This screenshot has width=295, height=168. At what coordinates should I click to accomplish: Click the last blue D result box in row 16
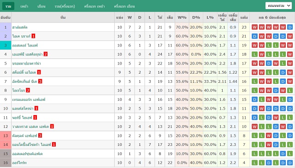290,163
